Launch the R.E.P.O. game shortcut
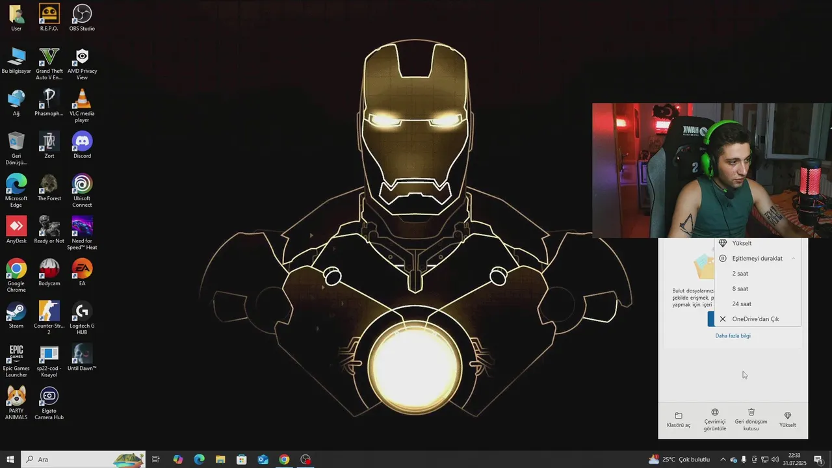This screenshot has width=832, height=468. [49, 18]
